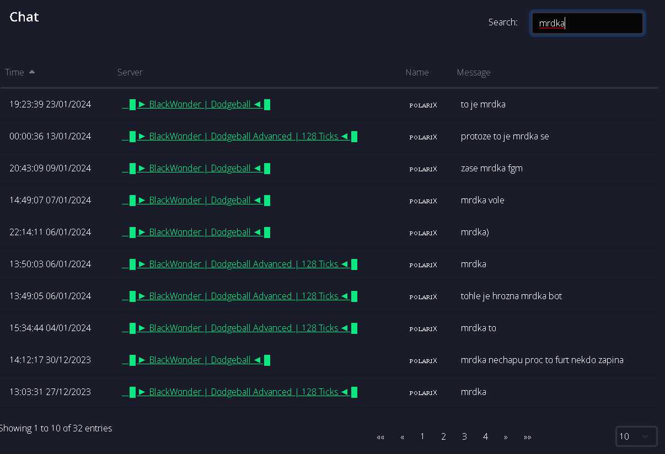Click the Message column header
The width and height of the screenshot is (665, 454).
tap(474, 72)
